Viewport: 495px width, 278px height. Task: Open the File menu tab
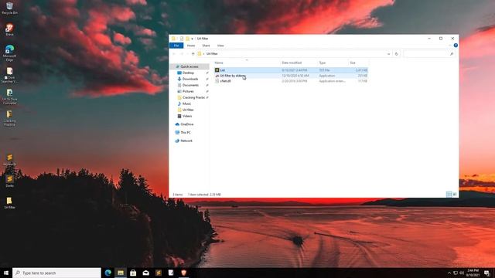(x=176, y=46)
